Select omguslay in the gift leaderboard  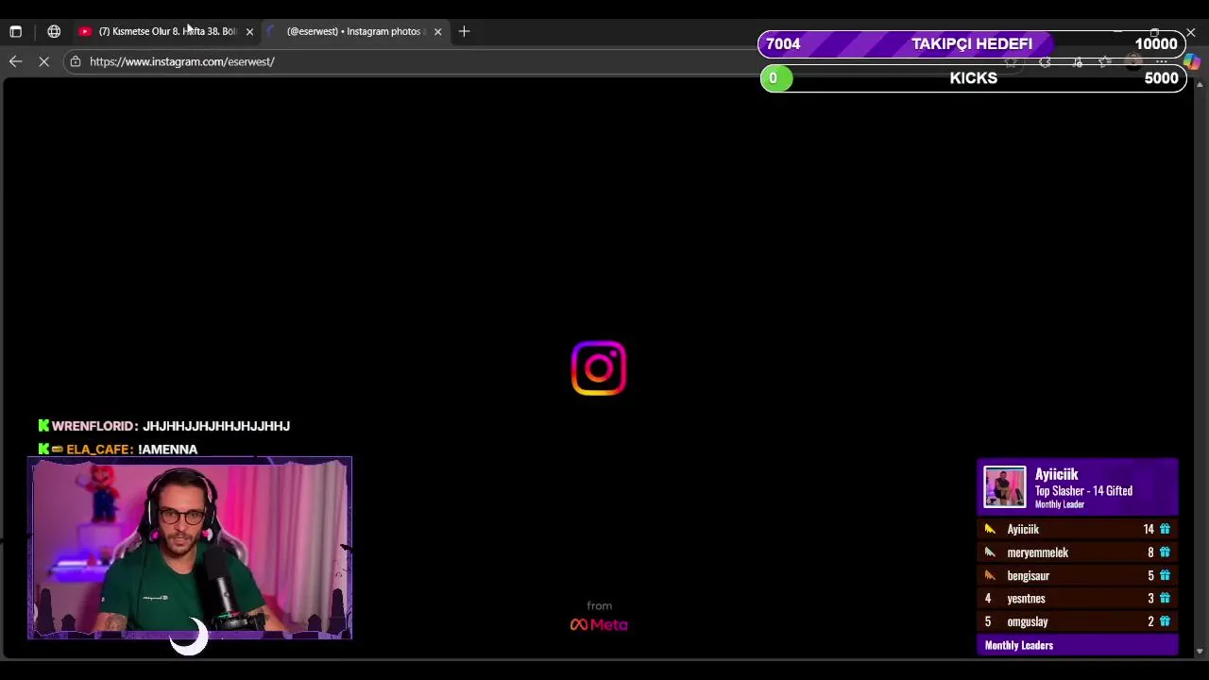tap(1077, 621)
